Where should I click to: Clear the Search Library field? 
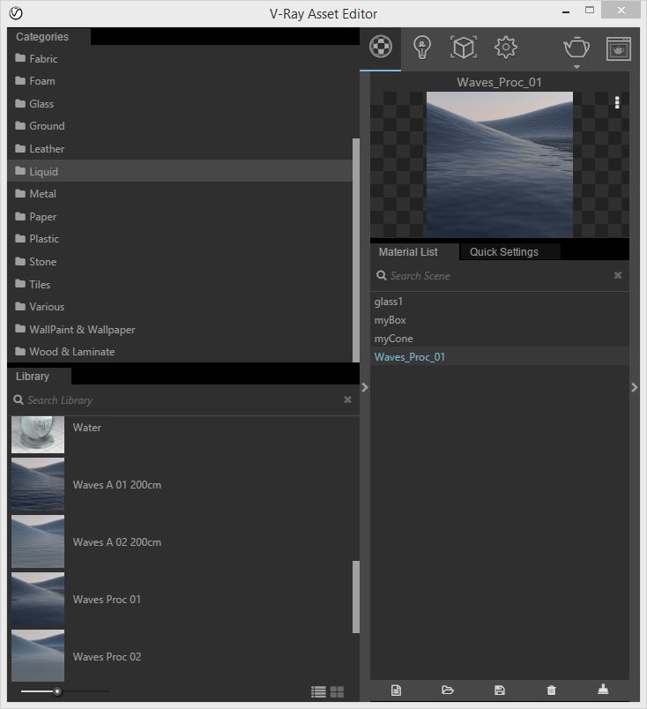[347, 399]
